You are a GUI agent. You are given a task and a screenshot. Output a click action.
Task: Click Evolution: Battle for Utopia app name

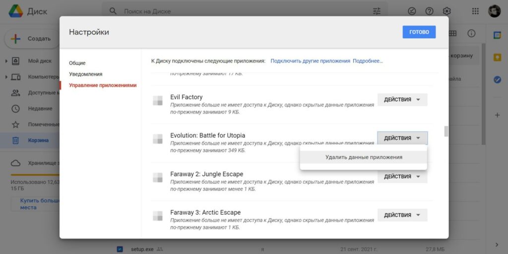pos(208,135)
